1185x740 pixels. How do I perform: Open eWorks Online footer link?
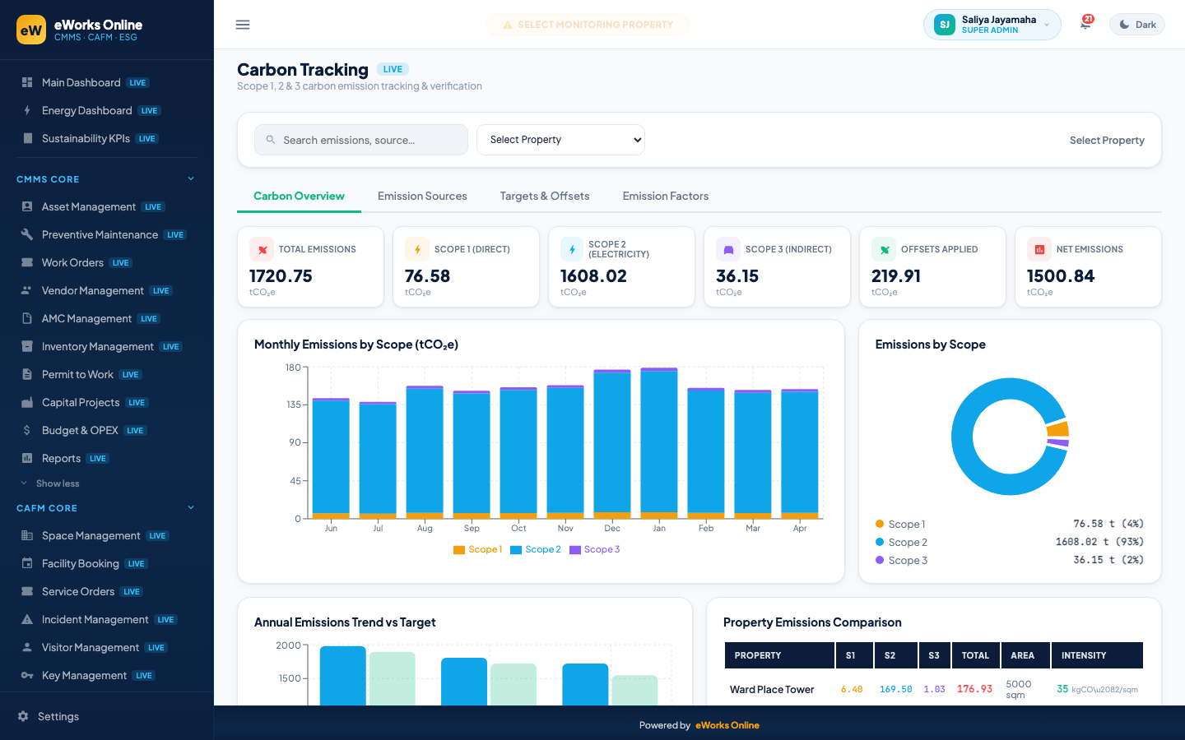pyautogui.click(x=727, y=725)
